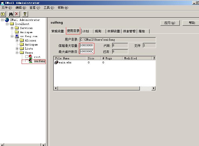Collapse the Users folder node
Viewport: 199px width, 146px height.
point(17,53)
